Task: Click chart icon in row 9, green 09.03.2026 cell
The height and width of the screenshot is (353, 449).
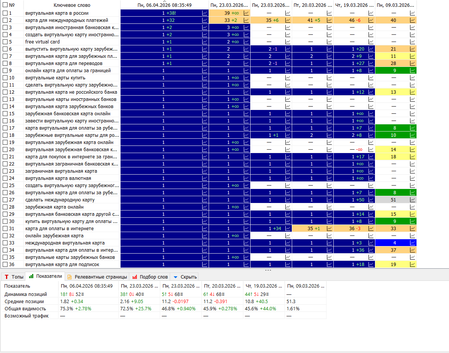Action: 412,71
